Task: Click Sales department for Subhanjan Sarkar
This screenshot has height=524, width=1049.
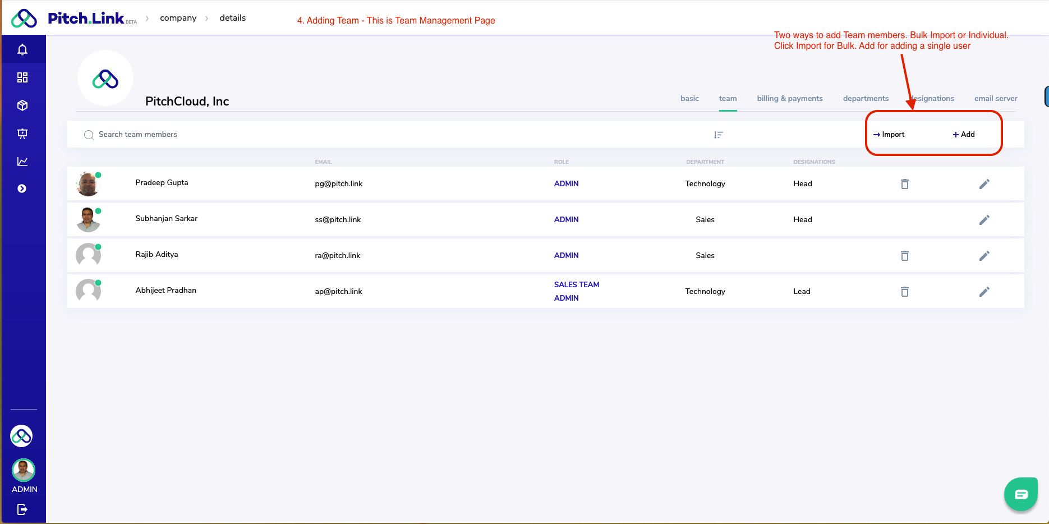Action: point(705,220)
